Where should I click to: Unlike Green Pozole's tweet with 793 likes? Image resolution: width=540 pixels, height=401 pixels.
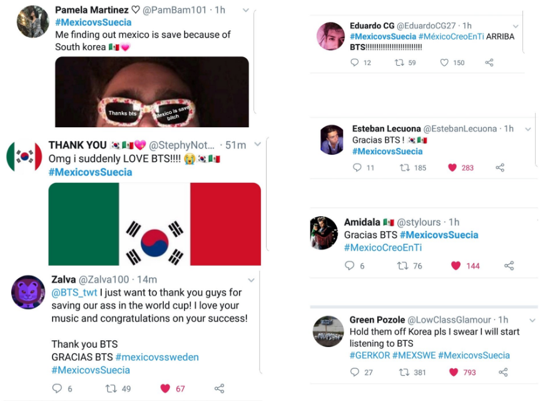[x=454, y=372]
